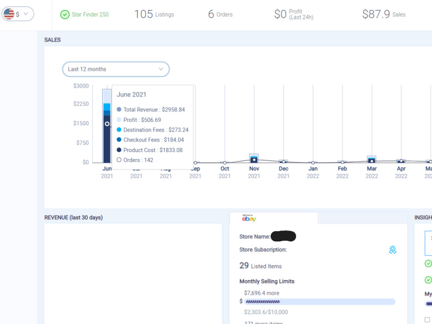Click the October 2021 orders data point
This screenshot has height=324, width=432.
pyautogui.click(x=225, y=162)
